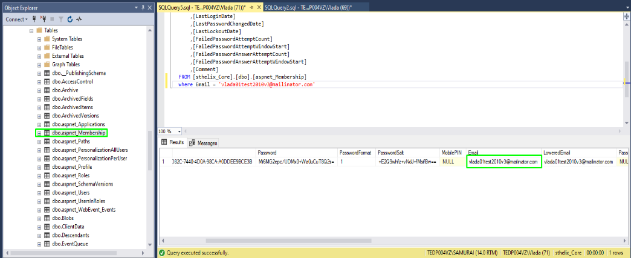
Task: Select the MobilePIN NULL cell
Action: click(453, 162)
